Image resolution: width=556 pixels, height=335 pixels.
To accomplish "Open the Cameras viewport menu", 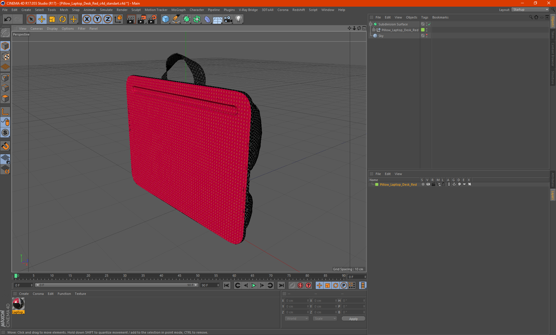I will [36, 29].
